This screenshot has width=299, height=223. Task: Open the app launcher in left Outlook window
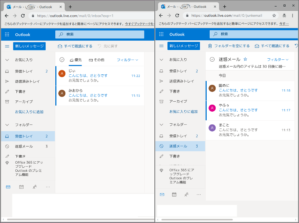7,34
